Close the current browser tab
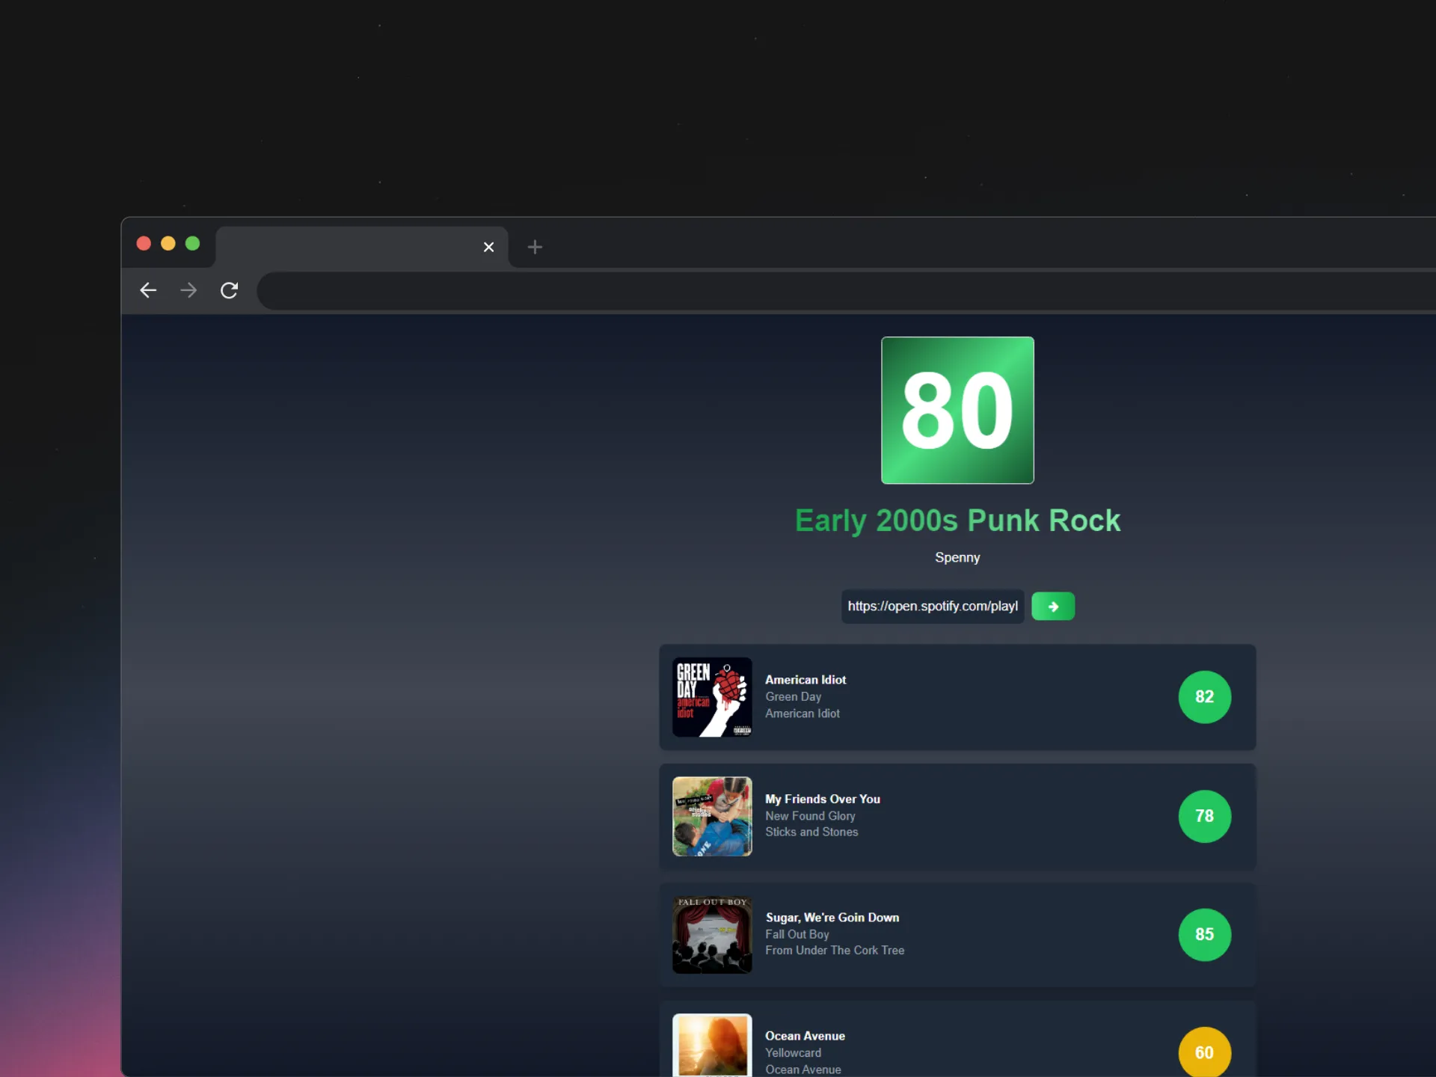This screenshot has height=1077, width=1436. (x=488, y=247)
